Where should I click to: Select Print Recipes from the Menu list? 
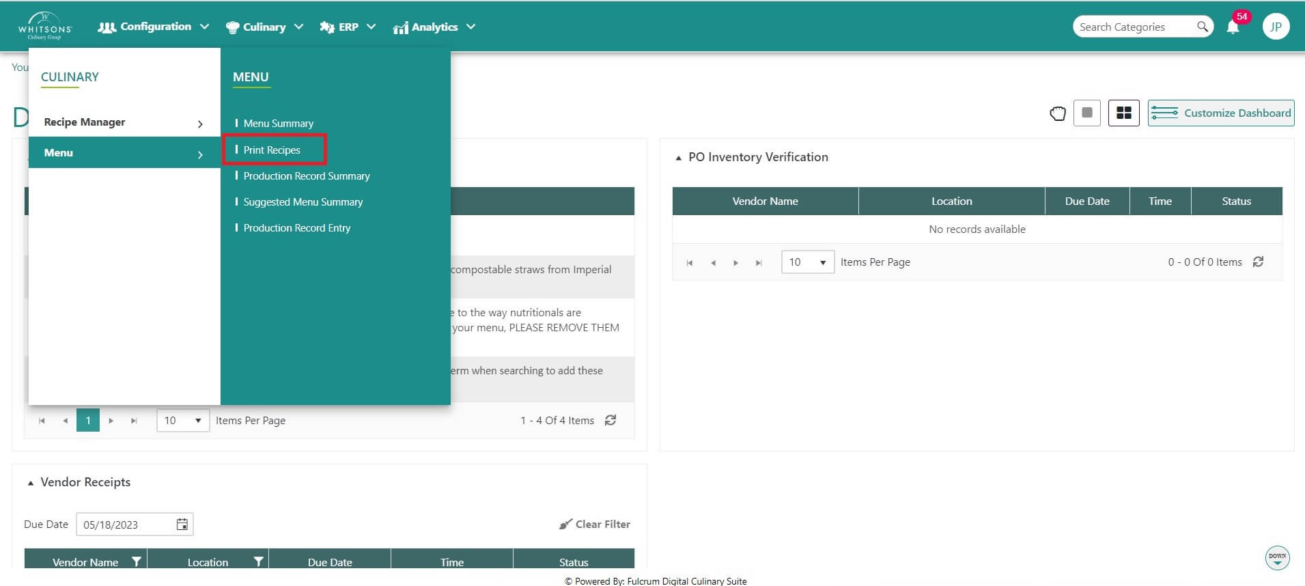pyautogui.click(x=272, y=150)
